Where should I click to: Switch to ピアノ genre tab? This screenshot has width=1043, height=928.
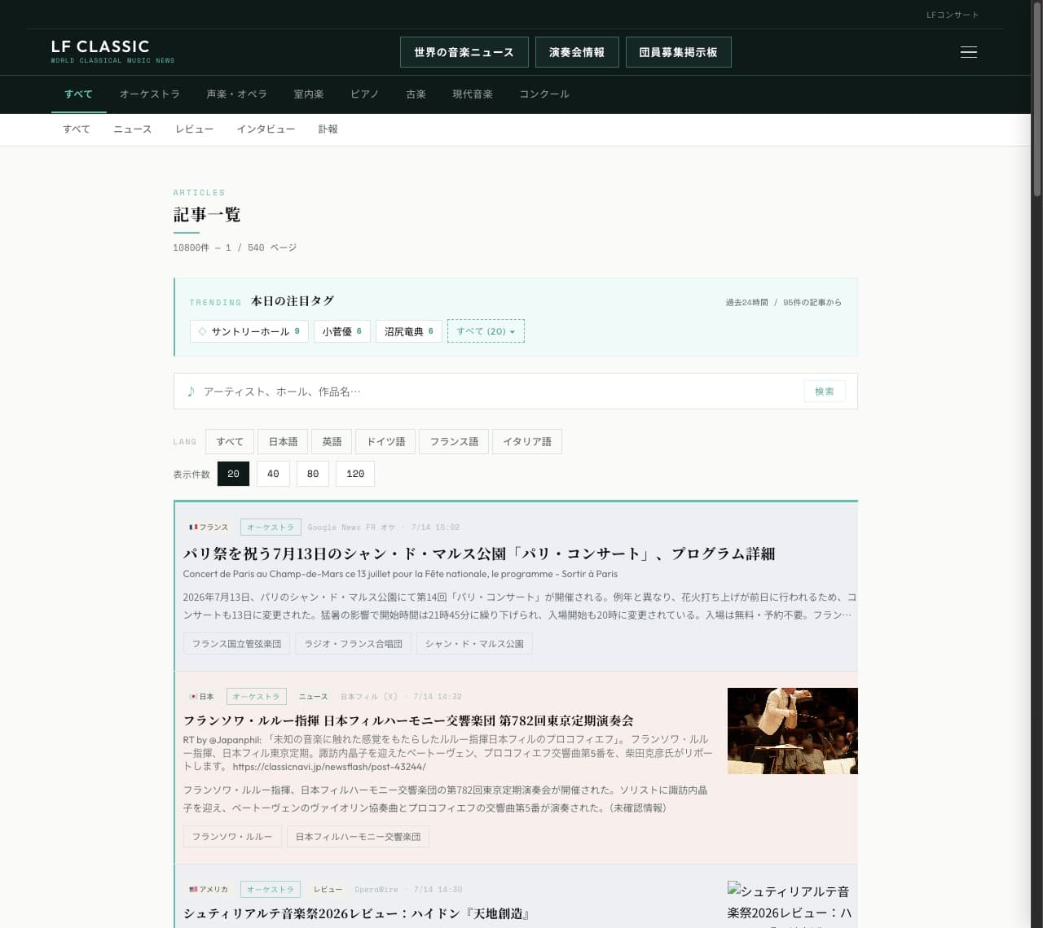click(x=365, y=94)
